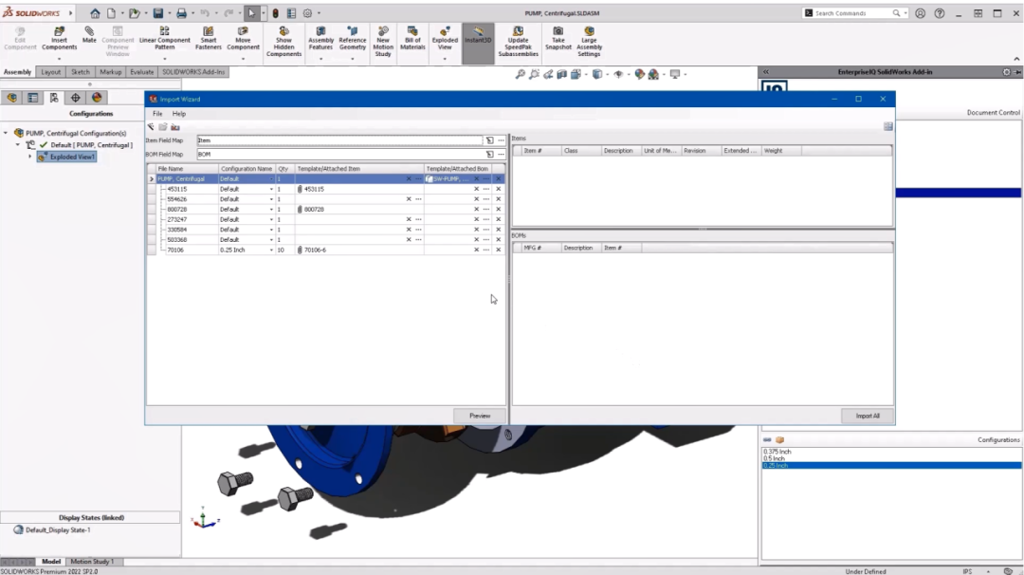
Task: Open the File menu in Import Wizard
Action: [157, 114]
